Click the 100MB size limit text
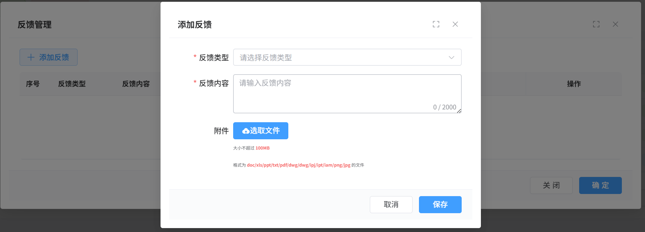 (262, 148)
